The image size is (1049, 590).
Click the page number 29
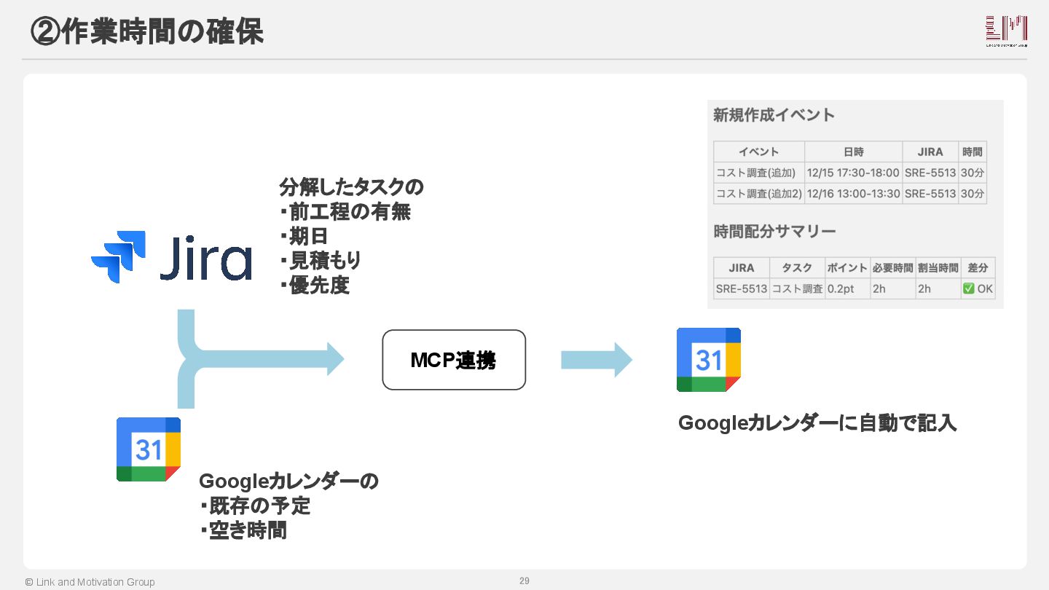tap(524, 581)
